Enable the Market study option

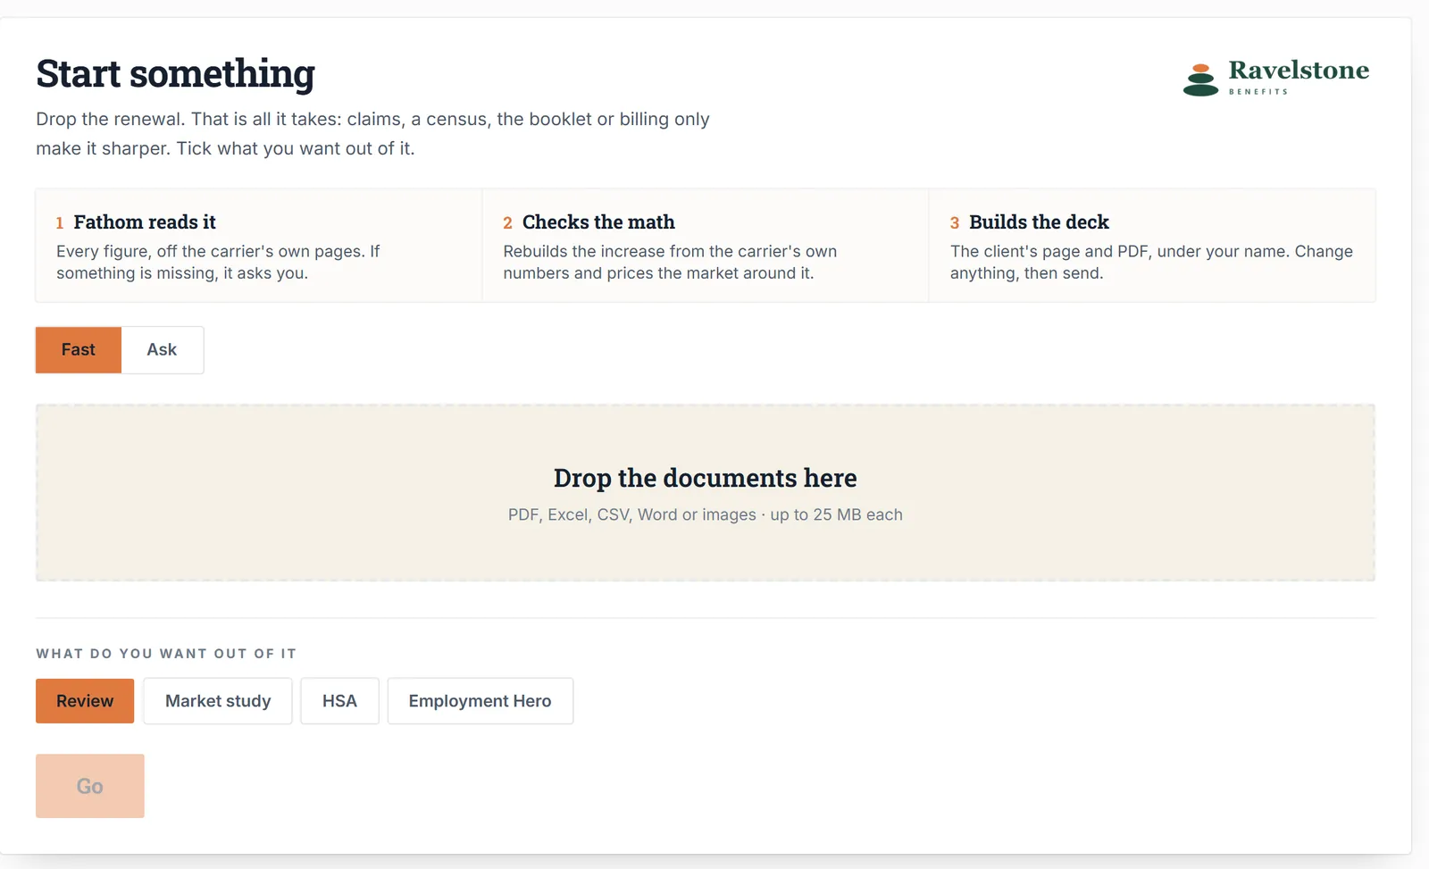click(x=218, y=701)
